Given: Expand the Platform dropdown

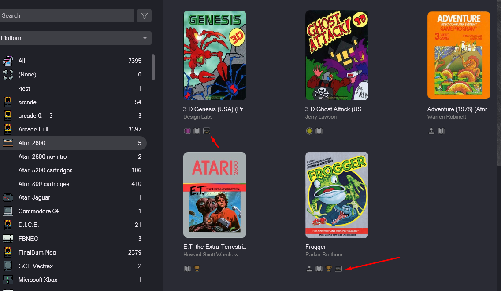Looking at the screenshot, I should (75, 38).
